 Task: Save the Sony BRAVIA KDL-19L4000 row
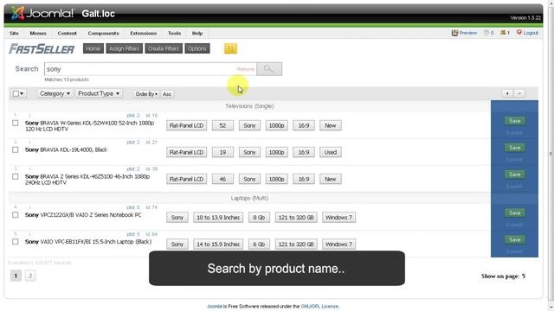[x=514, y=148]
